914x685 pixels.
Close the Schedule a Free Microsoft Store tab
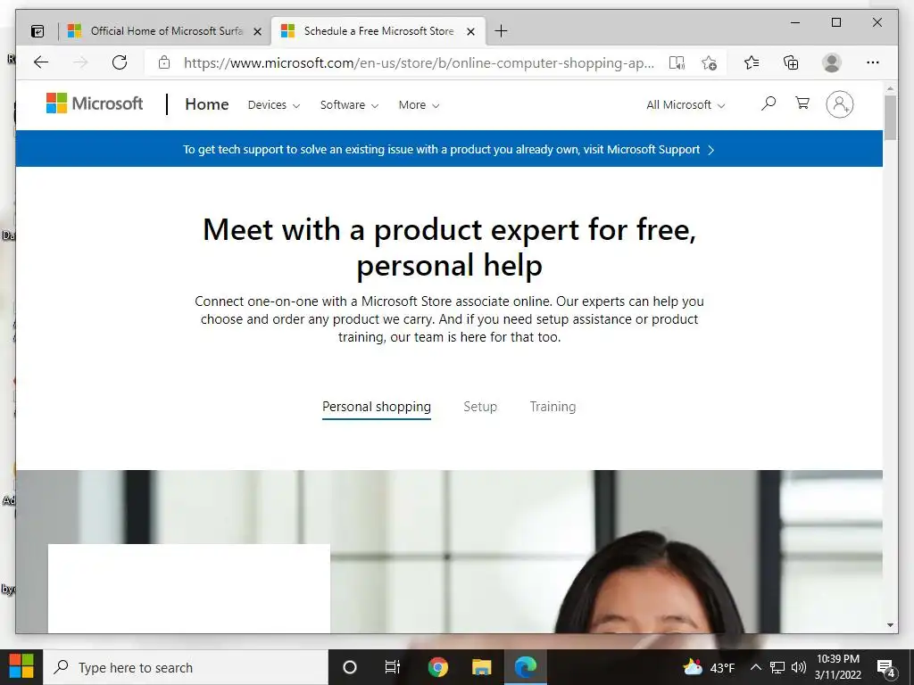coord(471,31)
